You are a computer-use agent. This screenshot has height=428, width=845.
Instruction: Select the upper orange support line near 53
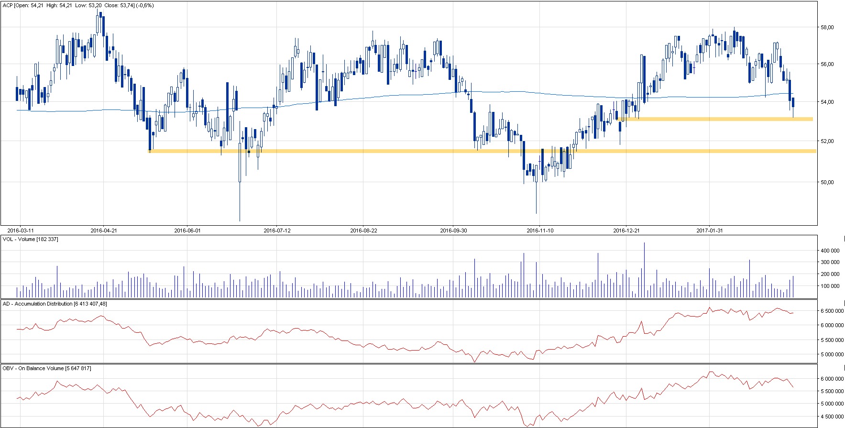point(717,119)
